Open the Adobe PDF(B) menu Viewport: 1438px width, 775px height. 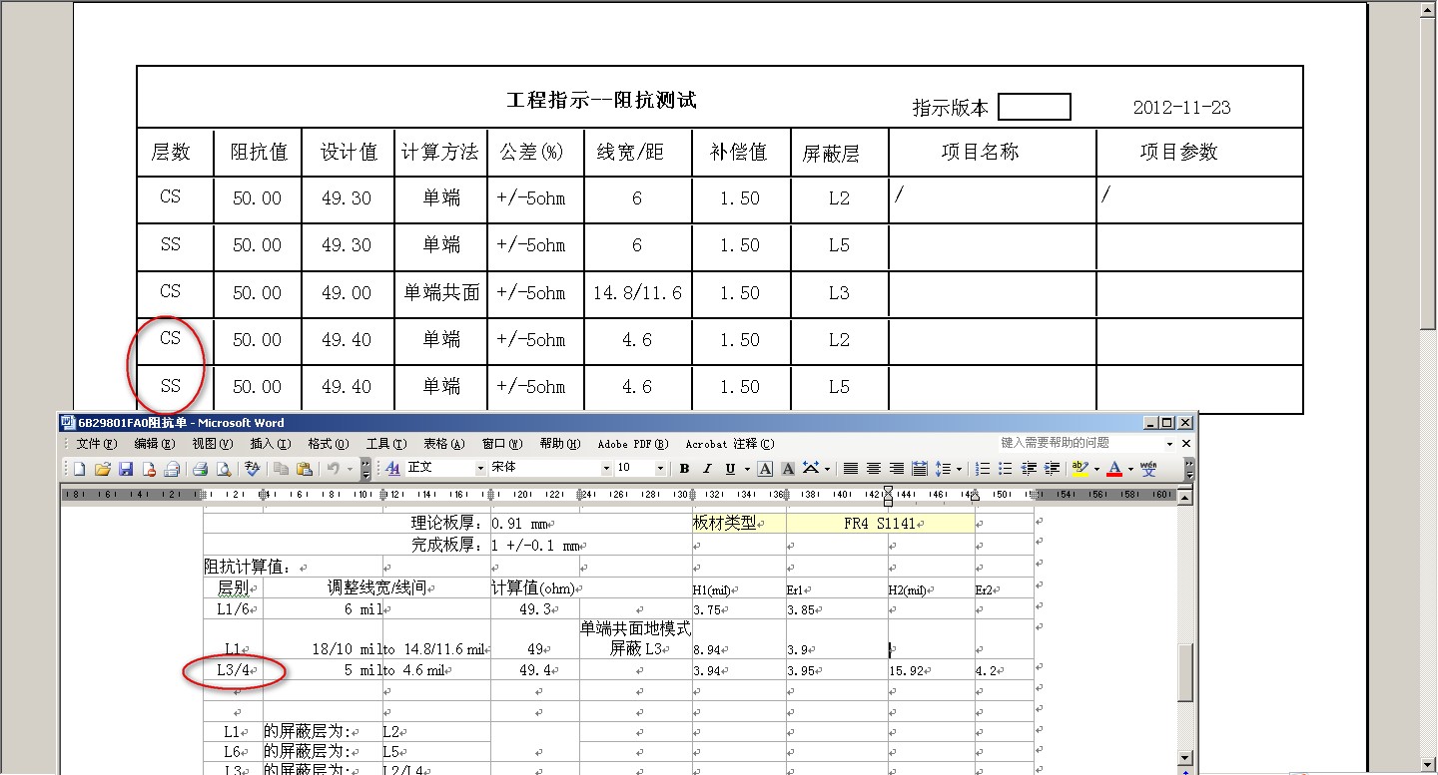tap(633, 444)
